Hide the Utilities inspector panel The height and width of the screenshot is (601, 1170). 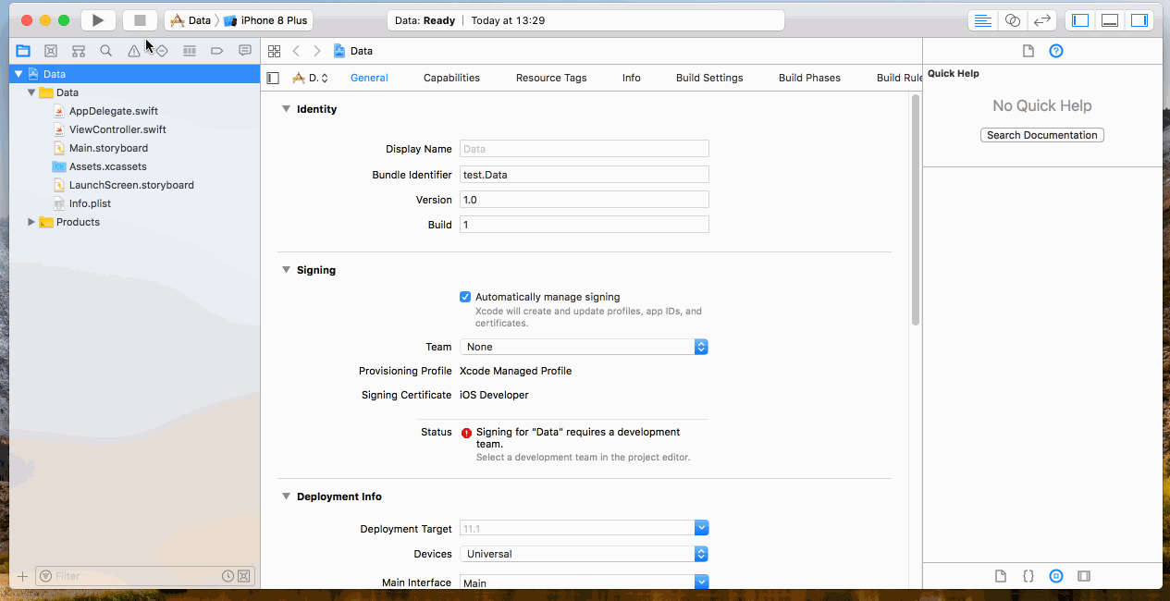[x=1139, y=20]
